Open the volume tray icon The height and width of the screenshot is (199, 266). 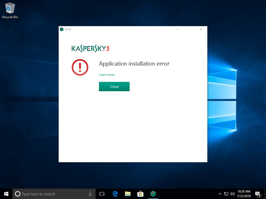coord(232,194)
